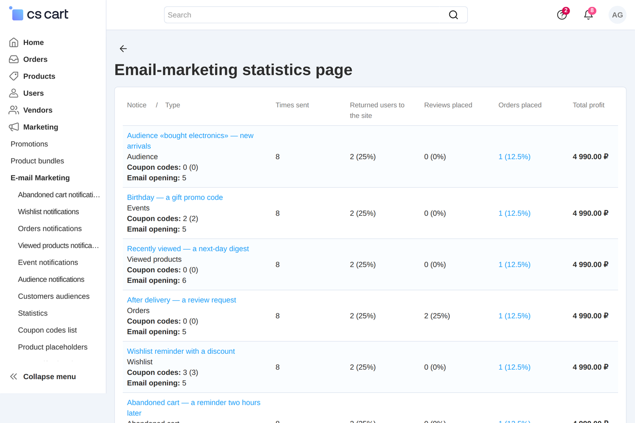635x423 pixels.
Task: Click the Collapse menu chevrons icon
Action: [x=14, y=376]
